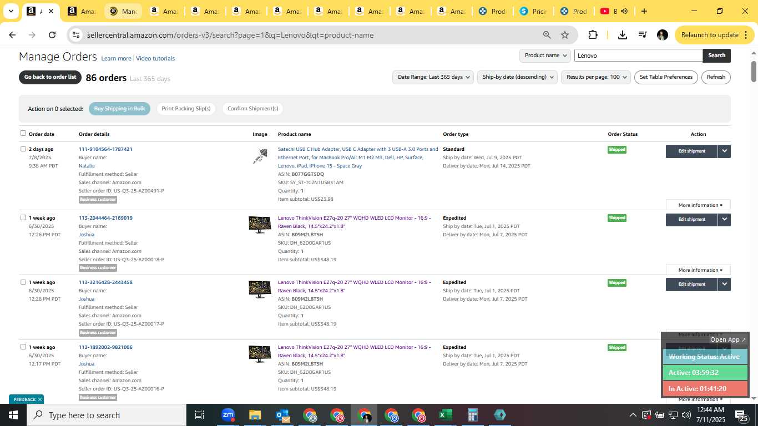Open Chrome profile avatar
This screenshot has width=758, height=426.
(x=662, y=35)
